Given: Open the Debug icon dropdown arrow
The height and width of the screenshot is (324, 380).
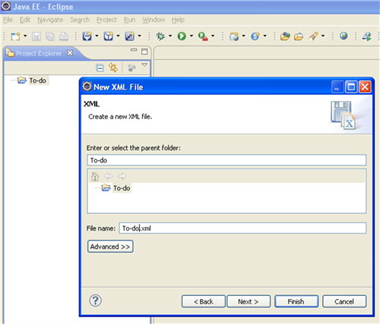Looking at the screenshot, I should (x=170, y=36).
